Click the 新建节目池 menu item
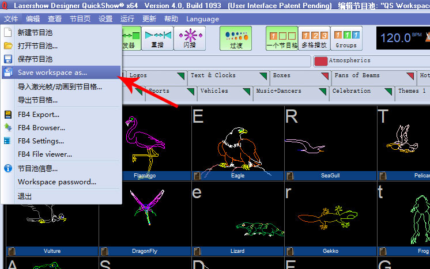Viewport: 430px width, 269px height. 61,33
